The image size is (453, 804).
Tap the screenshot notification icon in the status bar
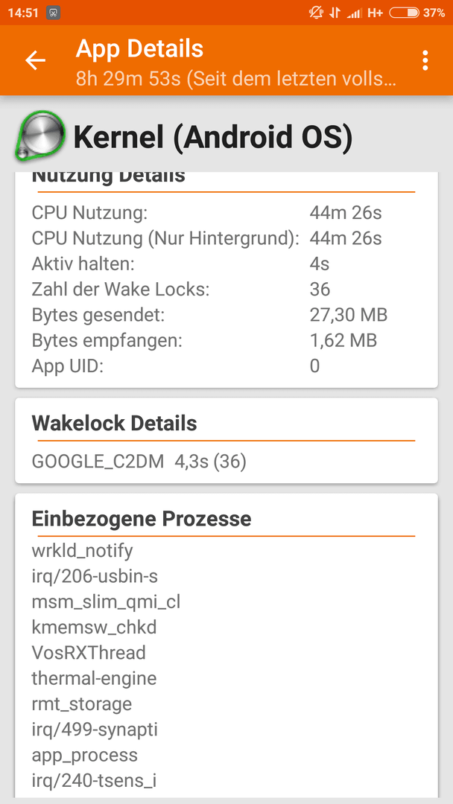pyautogui.click(x=54, y=13)
